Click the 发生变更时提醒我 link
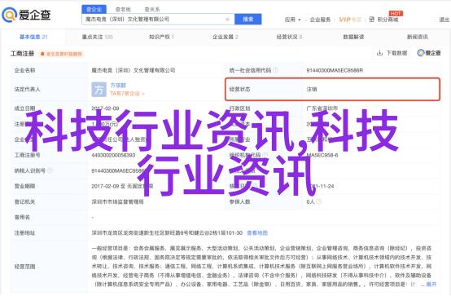Screen dimensions: 451x296 click(63, 54)
